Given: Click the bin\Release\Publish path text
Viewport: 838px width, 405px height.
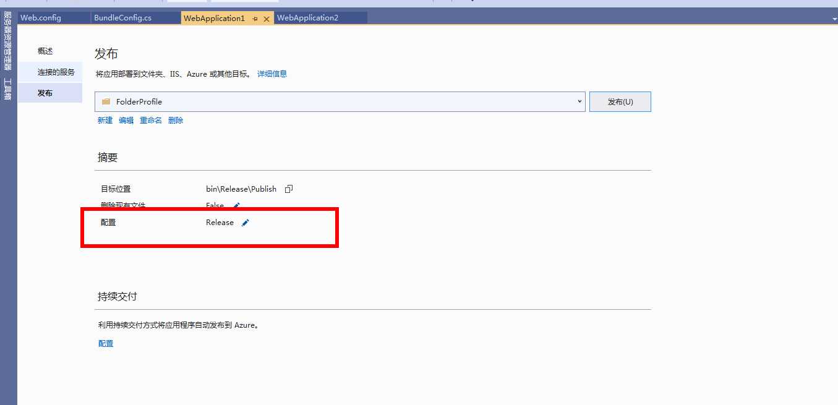Looking at the screenshot, I should 241,189.
